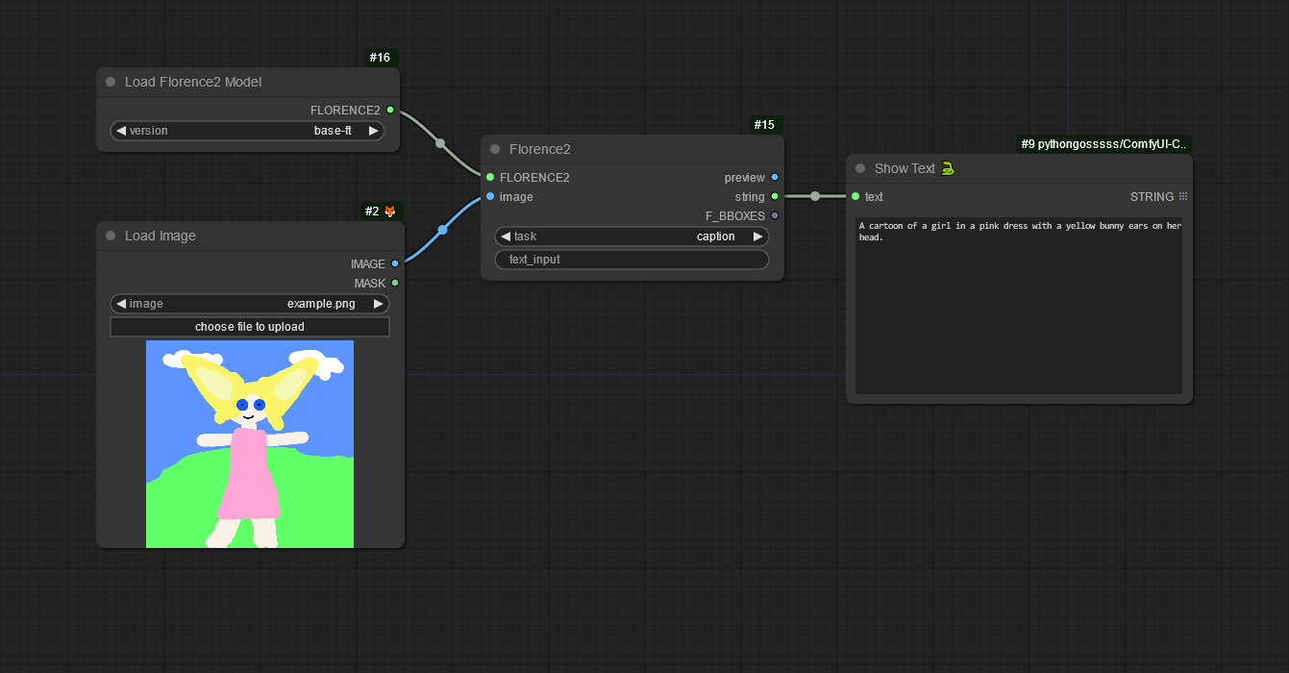This screenshot has width=1289, height=673.
Task: Click the F_BBOXES output port
Action: [x=775, y=215]
